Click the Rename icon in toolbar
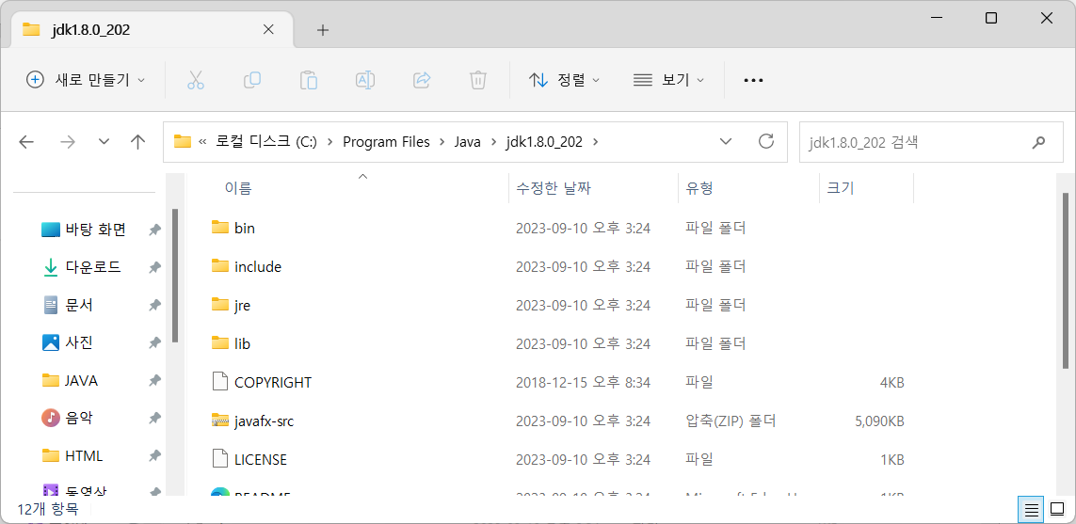Image resolution: width=1076 pixels, height=524 pixels. click(365, 80)
